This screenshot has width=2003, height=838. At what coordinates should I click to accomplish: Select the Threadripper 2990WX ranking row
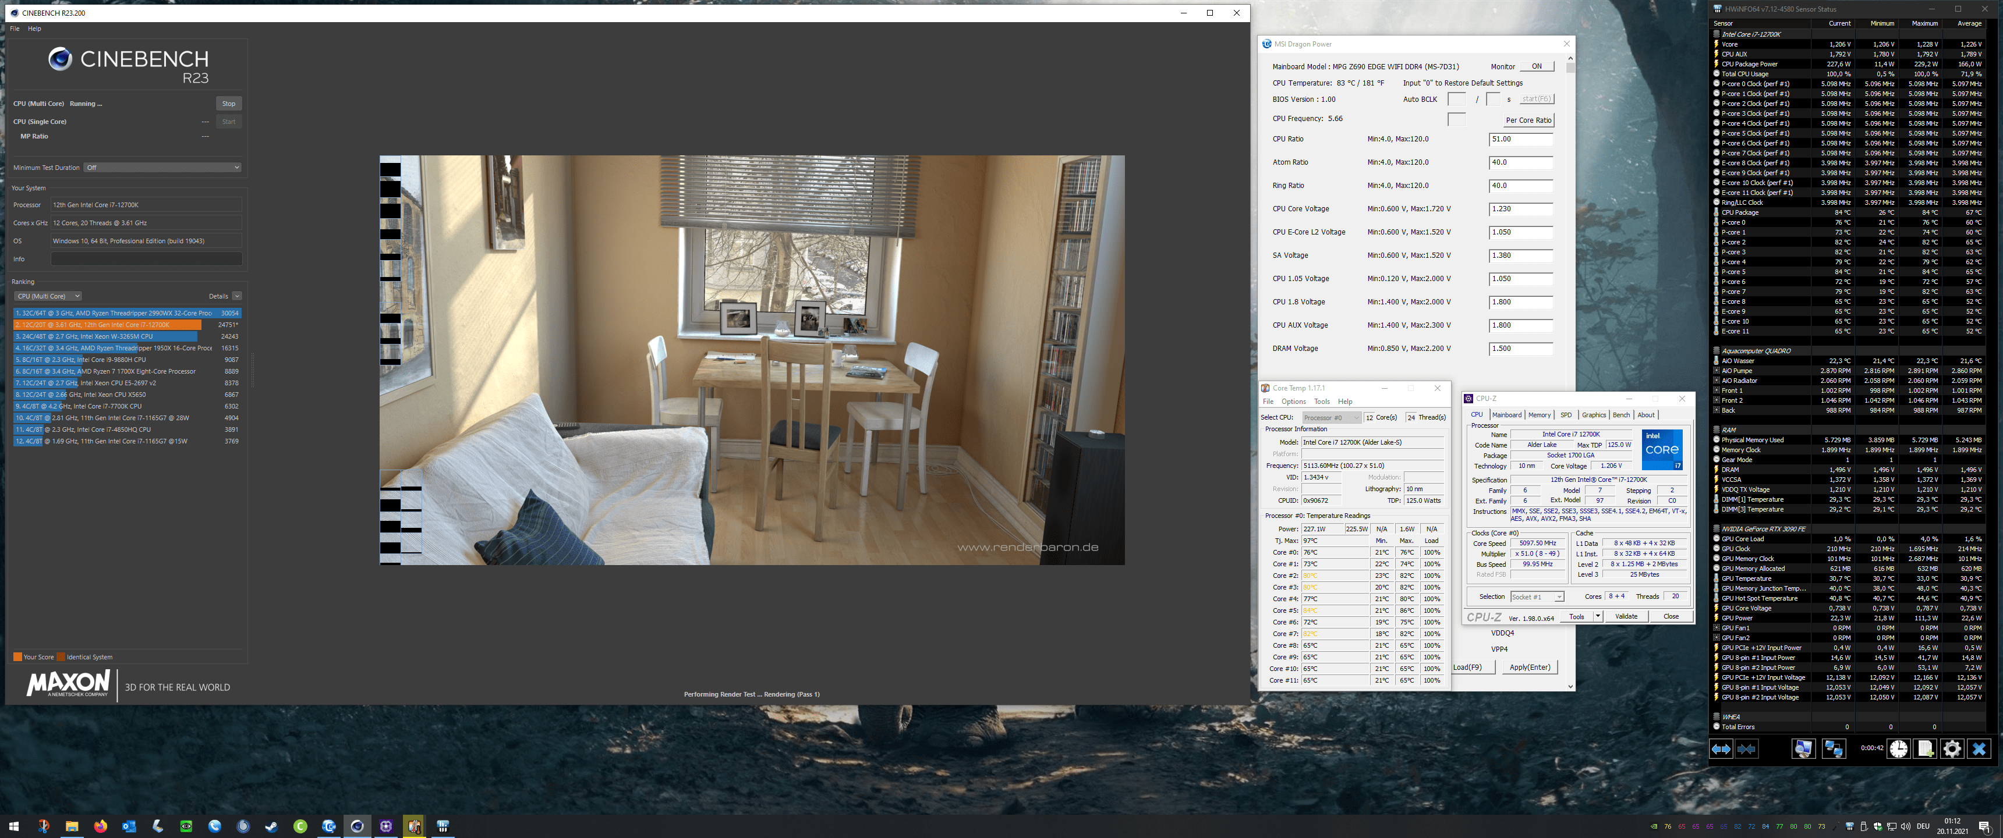(128, 313)
